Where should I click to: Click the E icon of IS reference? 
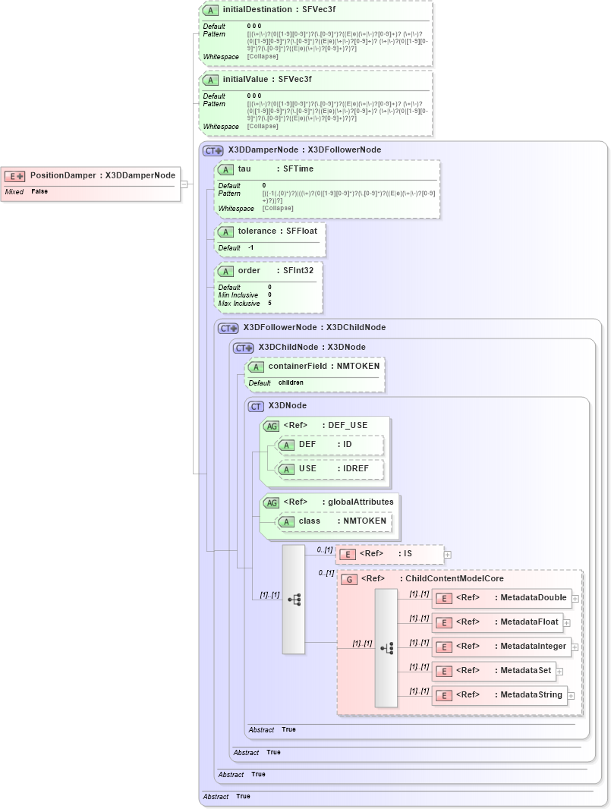tap(348, 555)
